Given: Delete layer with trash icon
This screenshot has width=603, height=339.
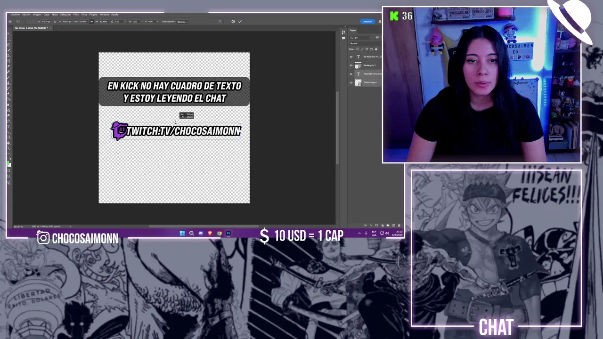Looking at the screenshot, I should click(399, 225).
